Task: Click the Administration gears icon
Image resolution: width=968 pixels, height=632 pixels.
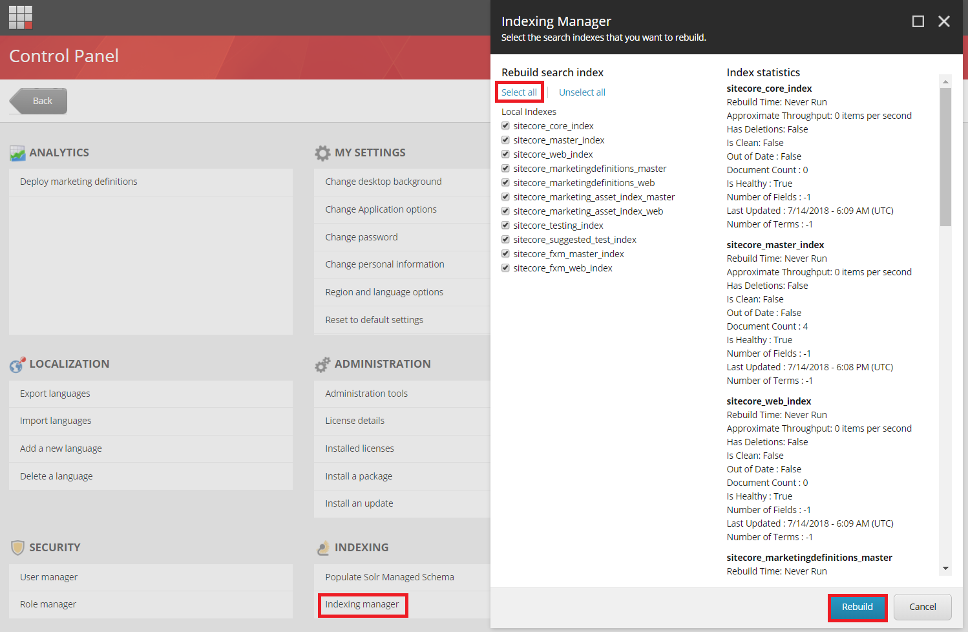Action: 322,364
